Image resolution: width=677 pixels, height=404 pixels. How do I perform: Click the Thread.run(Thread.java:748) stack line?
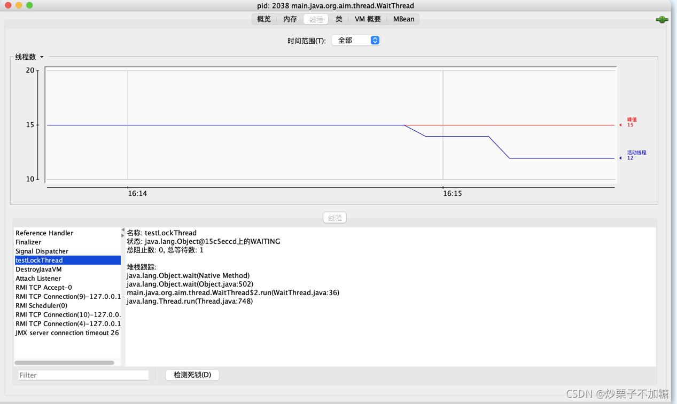pyautogui.click(x=190, y=301)
